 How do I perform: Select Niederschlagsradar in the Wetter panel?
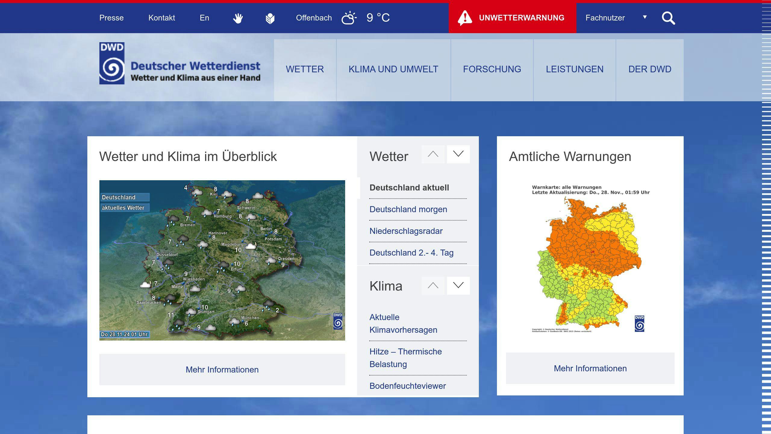(406, 231)
